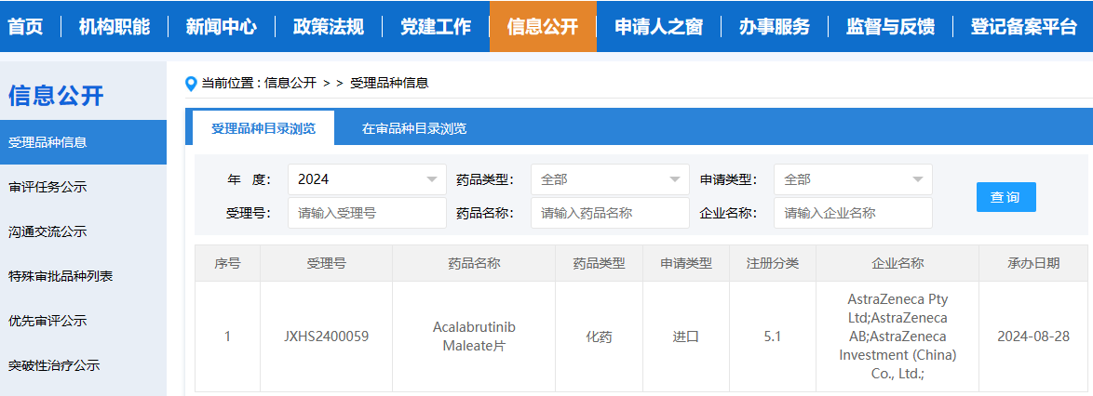Open 政策法规 menu item

pyautogui.click(x=329, y=27)
